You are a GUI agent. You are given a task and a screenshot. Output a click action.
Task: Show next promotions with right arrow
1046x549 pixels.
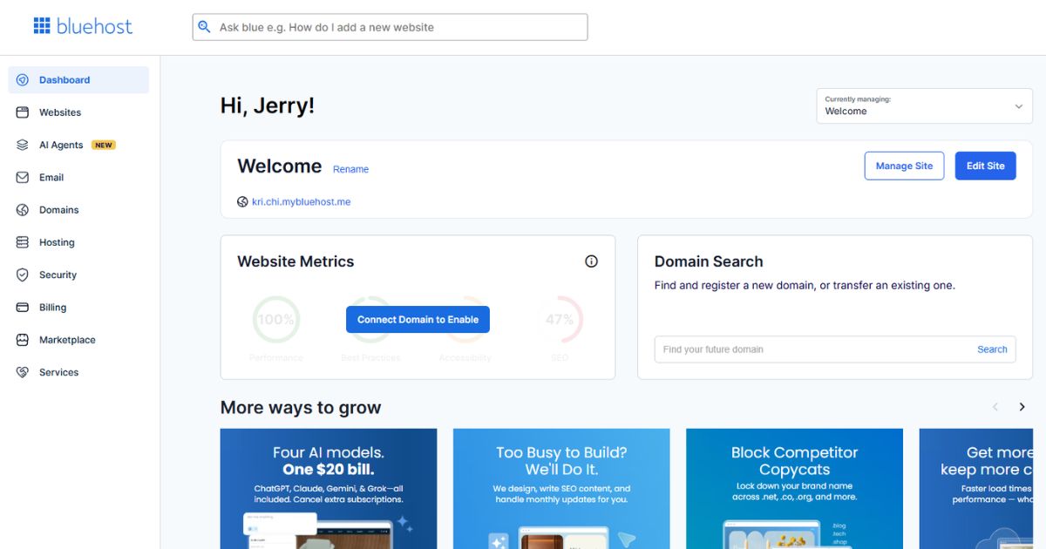[1022, 407]
